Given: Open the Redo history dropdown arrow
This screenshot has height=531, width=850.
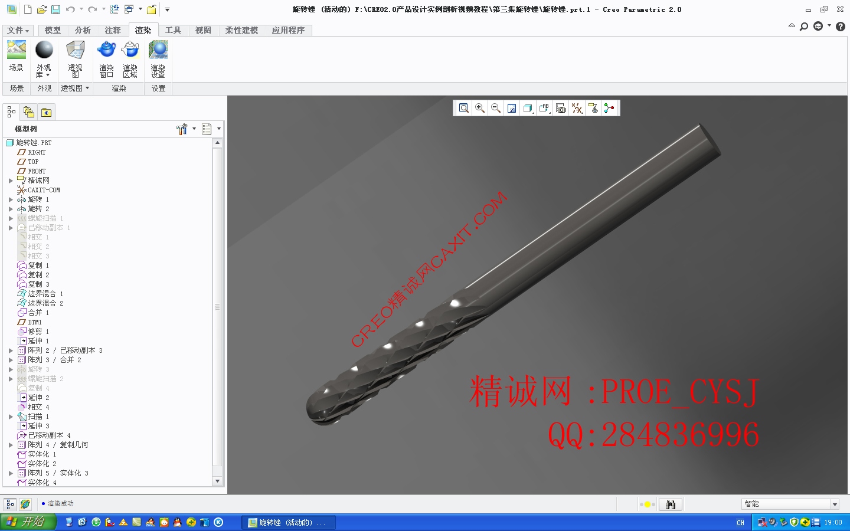Looking at the screenshot, I should (x=103, y=9).
